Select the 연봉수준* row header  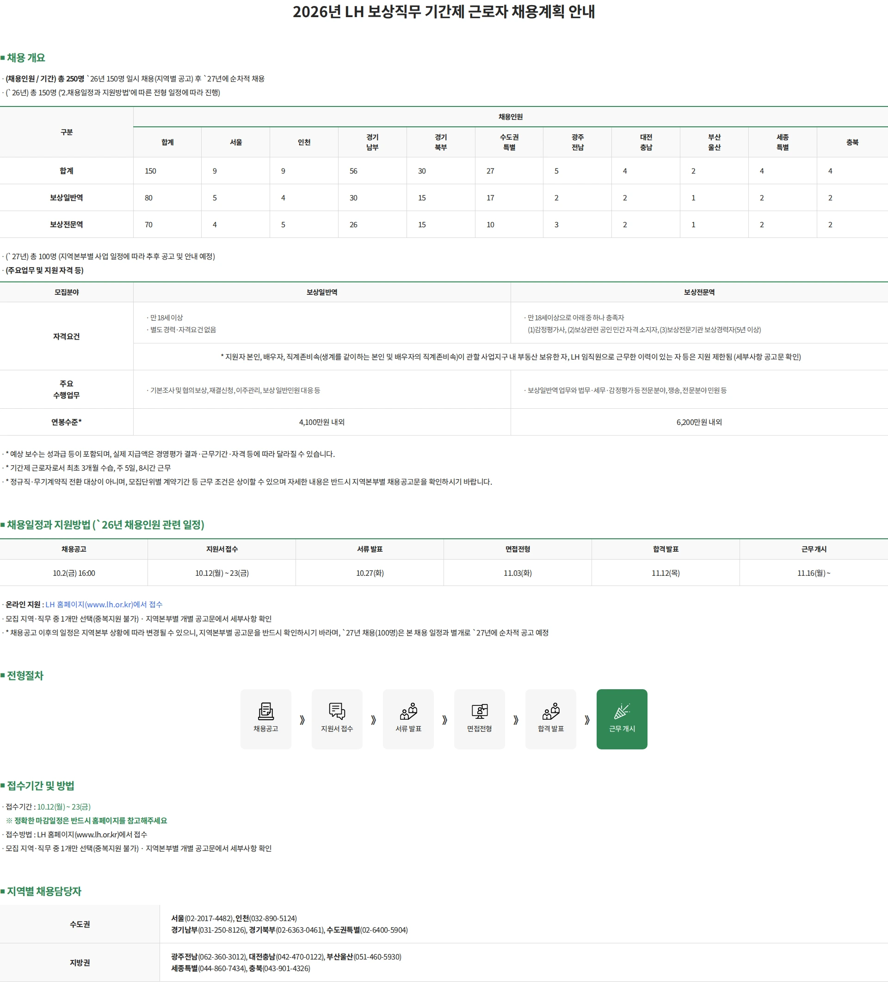coord(66,422)
